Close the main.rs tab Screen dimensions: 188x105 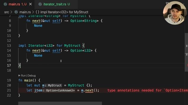click(x=31, y=4)
